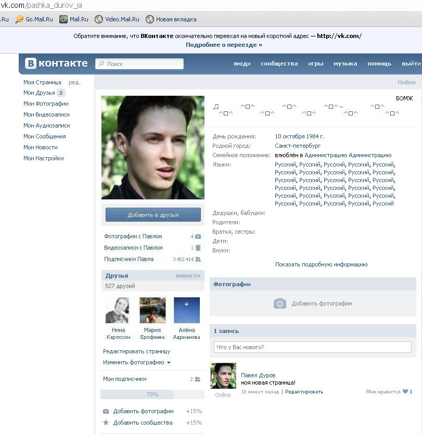This screenshot has height=434, width=422.
Task: Open the сообщества menu item
Action: 279,63
